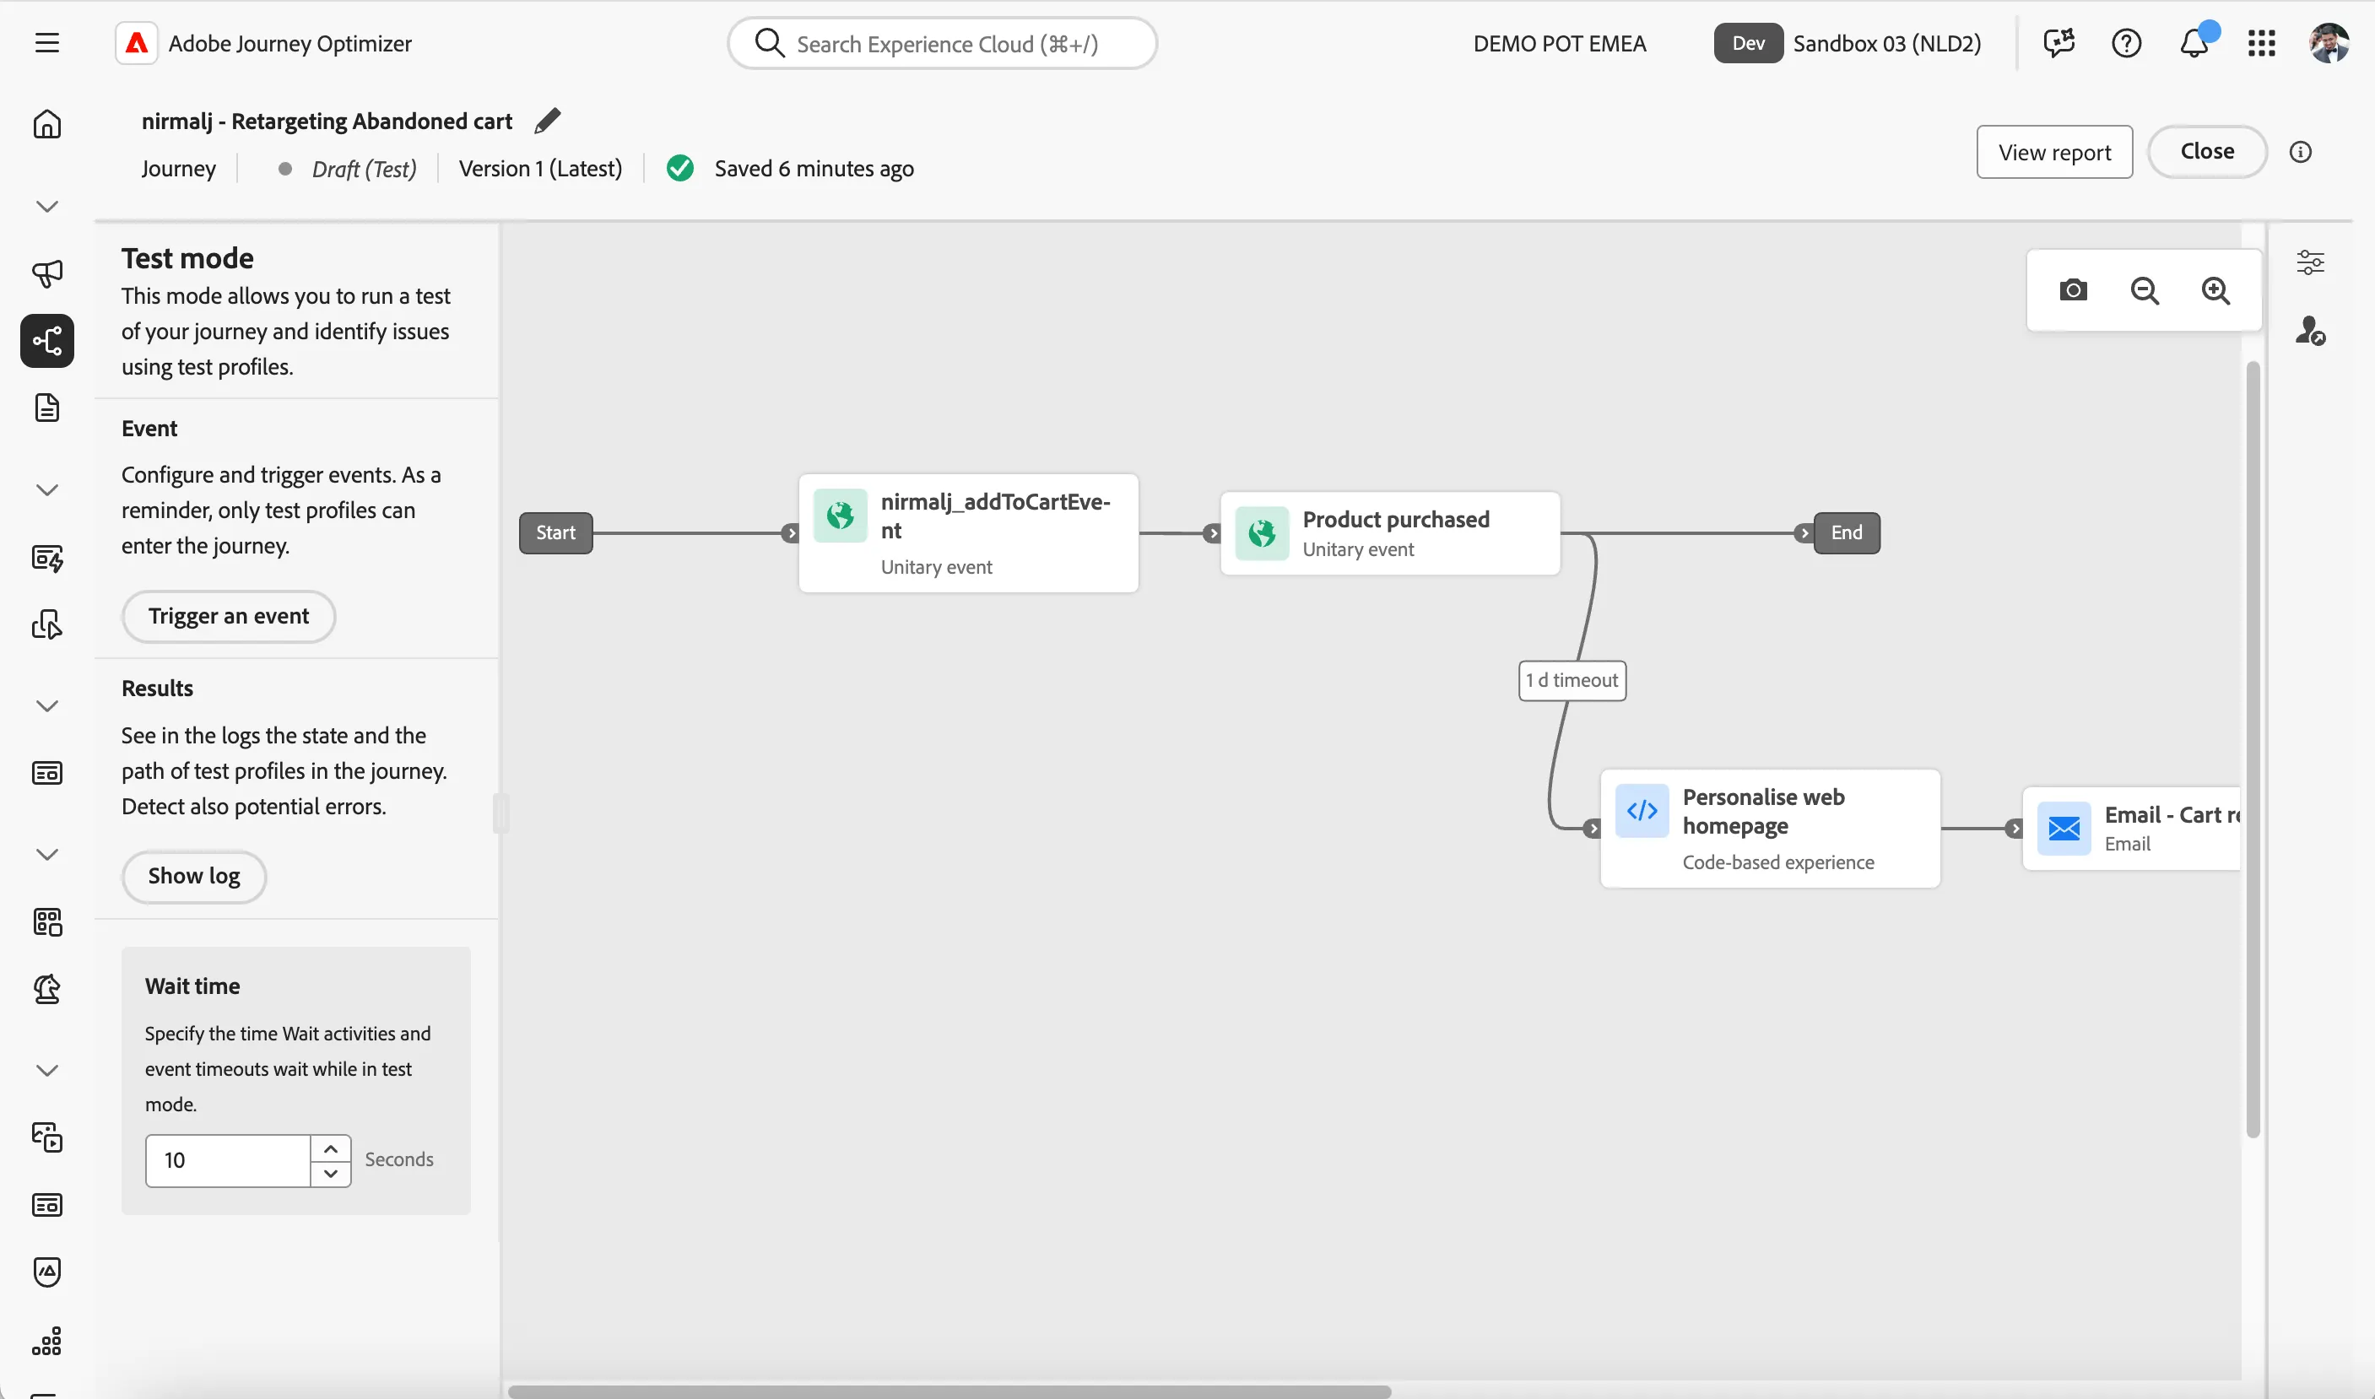
Task: Click the Start node on canvas
Action: [555, 532]
